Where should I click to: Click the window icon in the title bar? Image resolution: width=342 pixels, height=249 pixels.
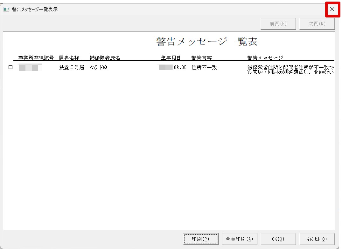pos(6,9)
